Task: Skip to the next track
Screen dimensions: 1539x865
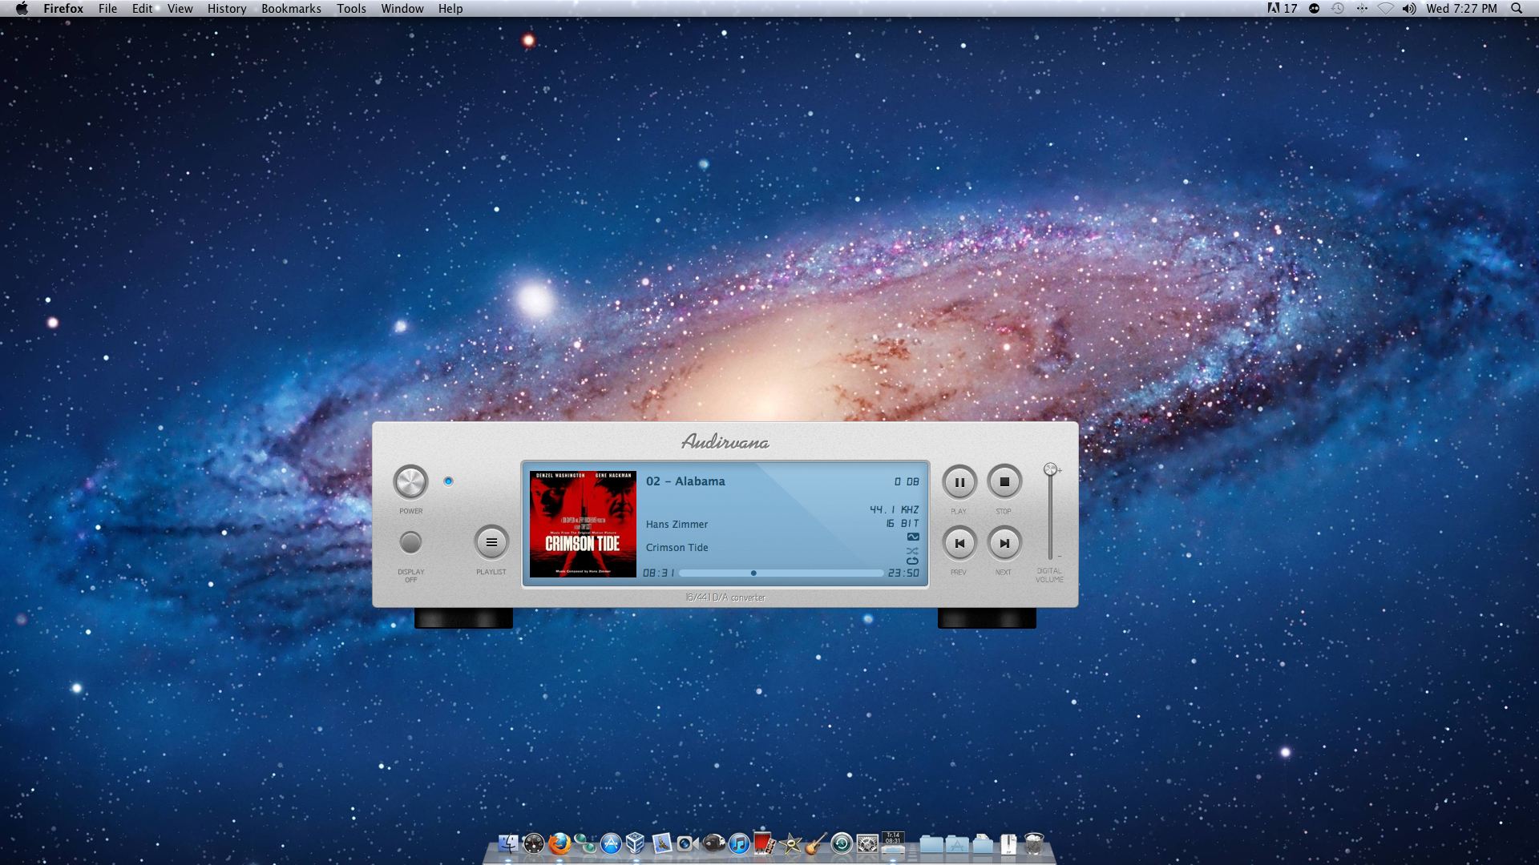Action: (1004, 543)
